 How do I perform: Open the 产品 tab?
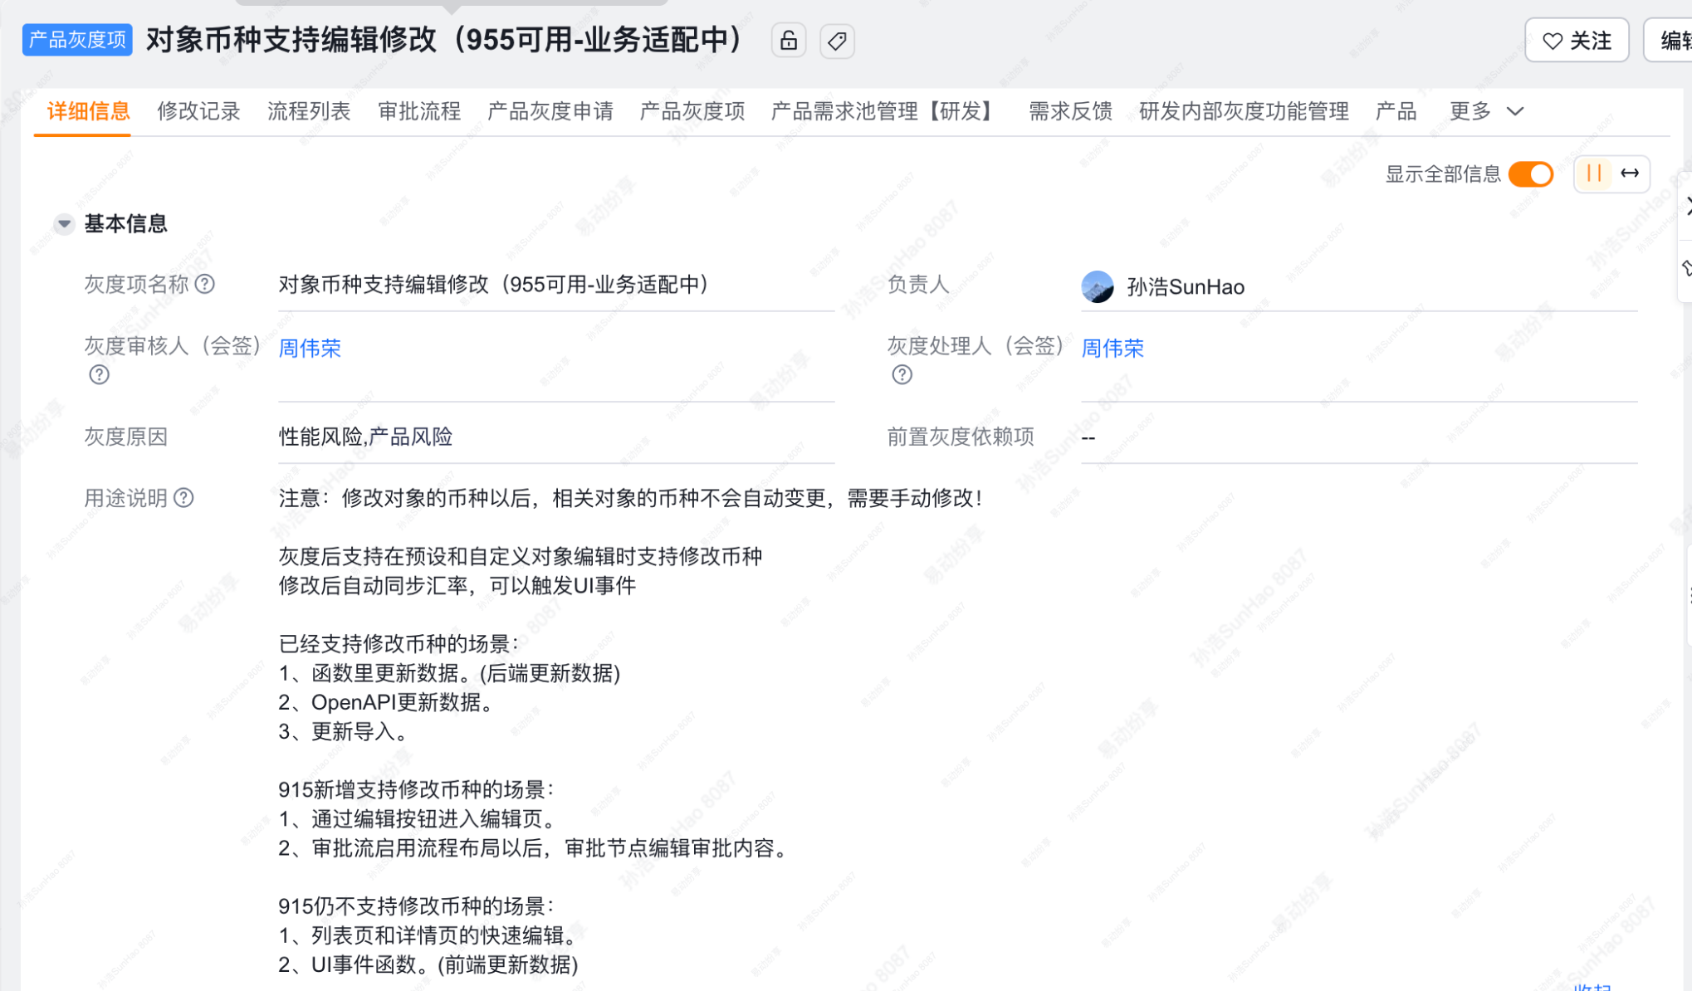(1396, 111)
